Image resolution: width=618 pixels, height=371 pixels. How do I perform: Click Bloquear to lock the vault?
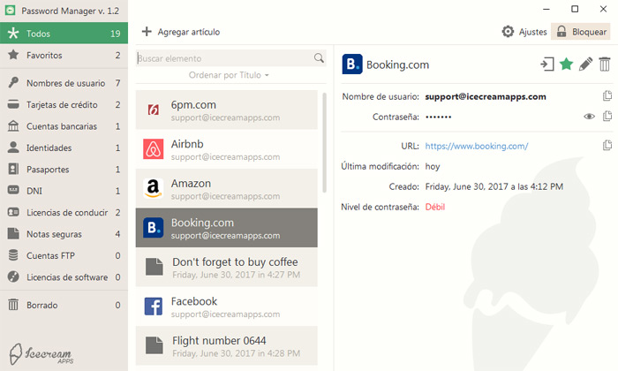pyautogui.click(x=581, y=32)
